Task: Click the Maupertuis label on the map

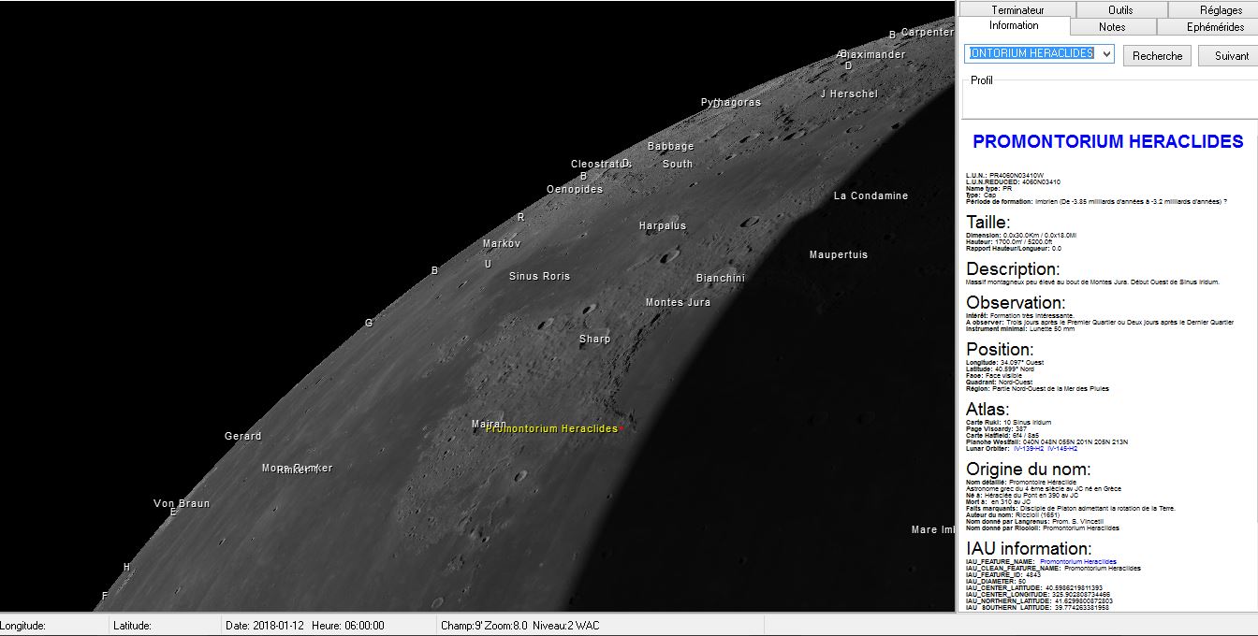Action: click(838, 254)
